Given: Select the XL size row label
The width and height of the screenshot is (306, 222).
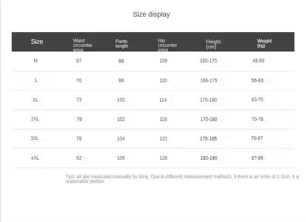Looking at the screenshot, I should coord(35,100).
